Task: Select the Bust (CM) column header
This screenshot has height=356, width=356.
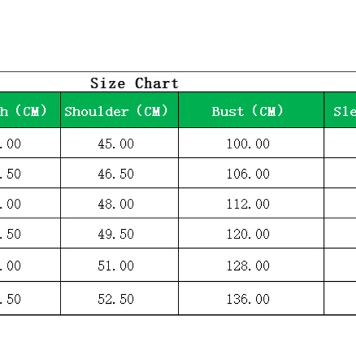Action: [247, 111]
